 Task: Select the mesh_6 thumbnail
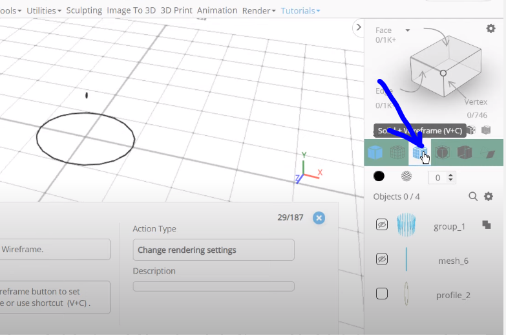406,259
